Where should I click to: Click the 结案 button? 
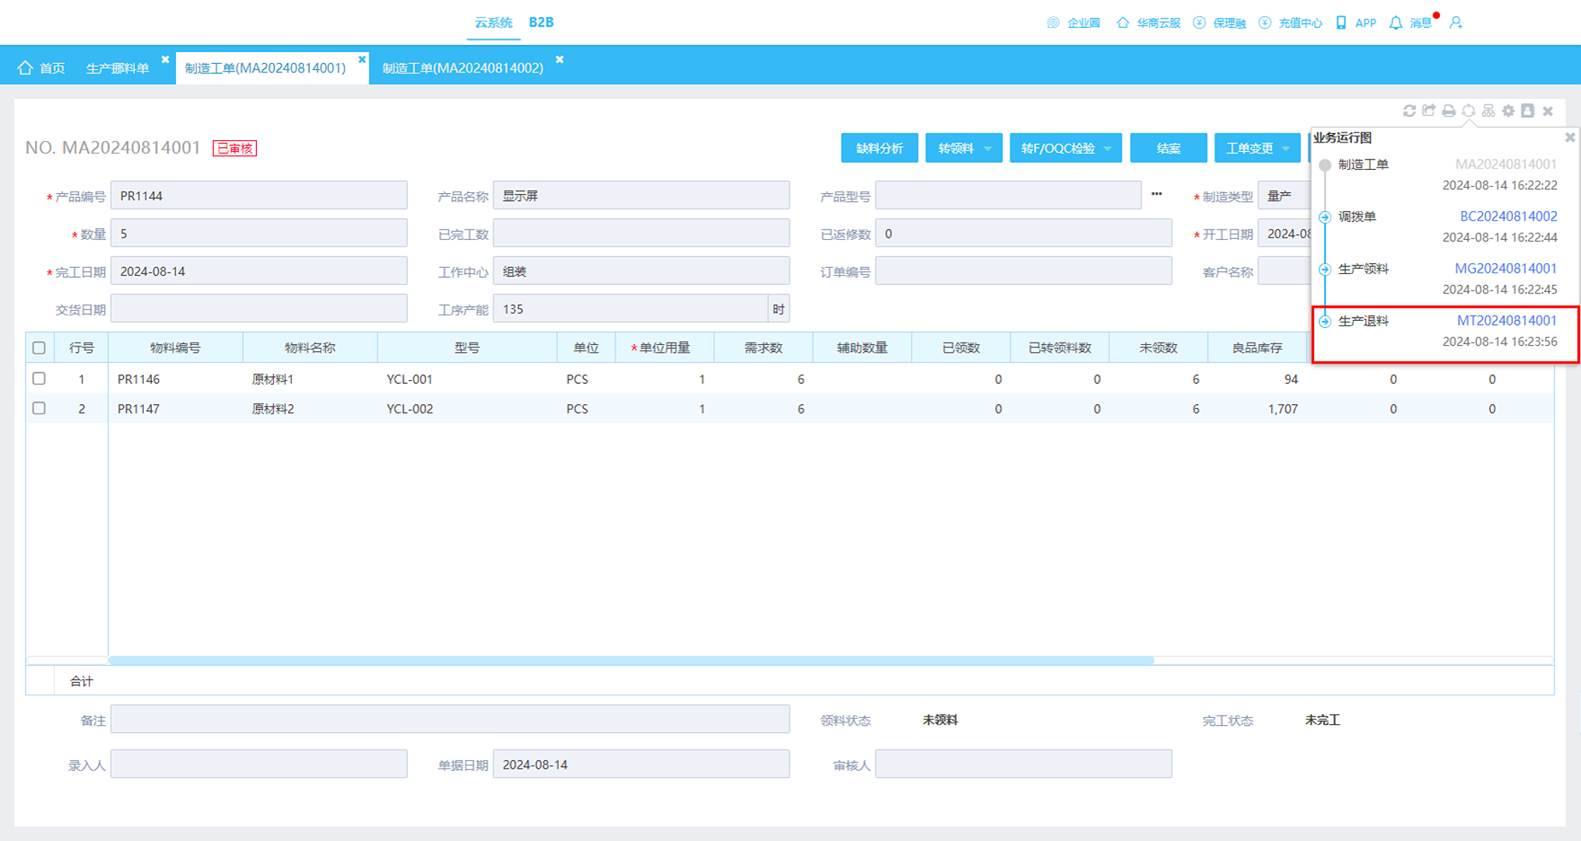tap(1168, 148)
